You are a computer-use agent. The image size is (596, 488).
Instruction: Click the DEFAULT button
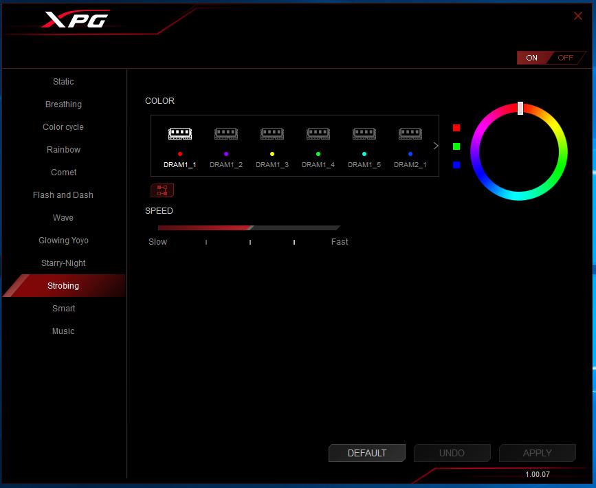(x=367, y=453)
